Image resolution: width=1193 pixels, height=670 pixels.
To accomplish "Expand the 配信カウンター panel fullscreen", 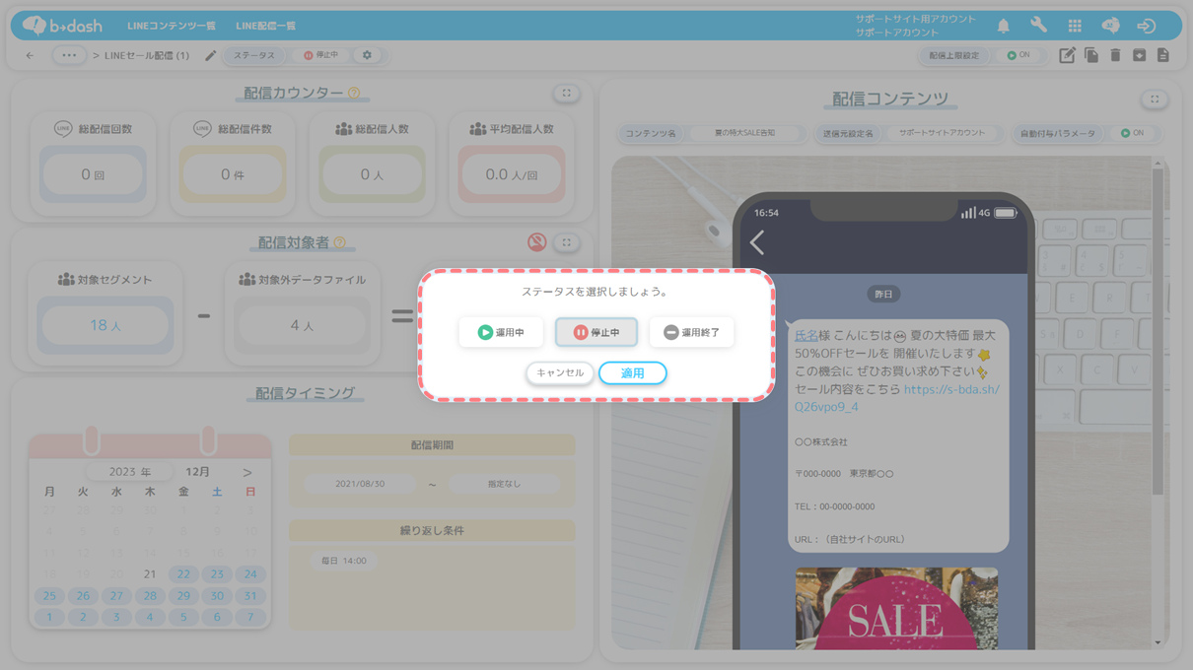I will tap(566, 94).
